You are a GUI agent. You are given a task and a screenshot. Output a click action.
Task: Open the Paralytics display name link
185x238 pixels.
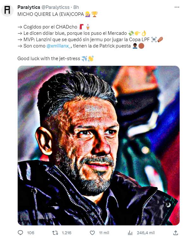click(29, 7)
